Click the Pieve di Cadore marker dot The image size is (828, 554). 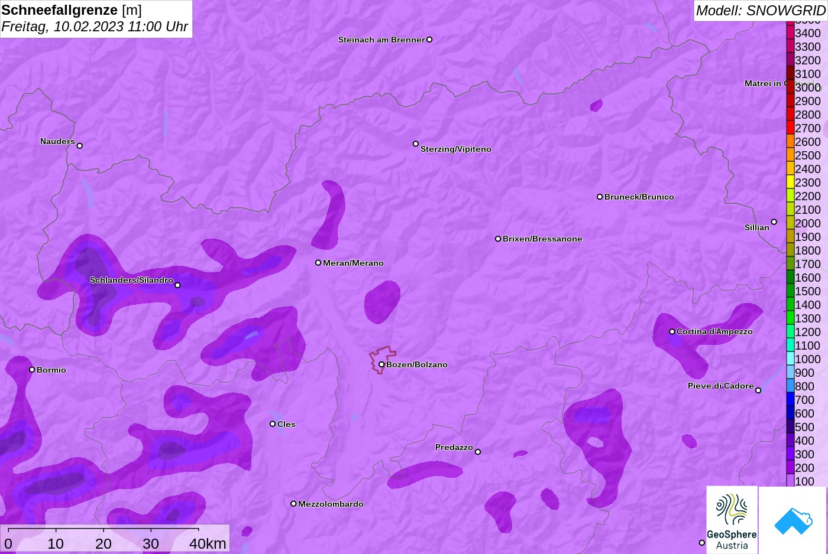(758, 390)
